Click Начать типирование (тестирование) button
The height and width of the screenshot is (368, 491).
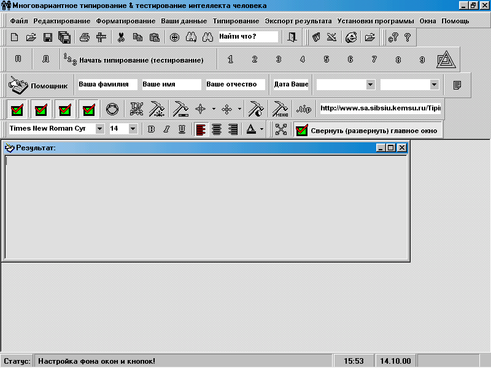pyautogui.click(x=134, y=59)
